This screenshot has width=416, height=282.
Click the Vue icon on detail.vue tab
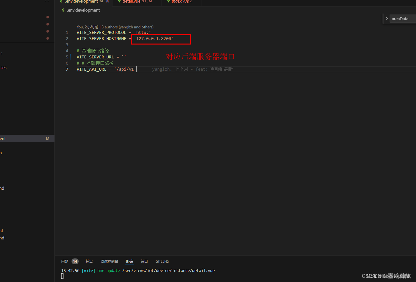tap(119, 1)
